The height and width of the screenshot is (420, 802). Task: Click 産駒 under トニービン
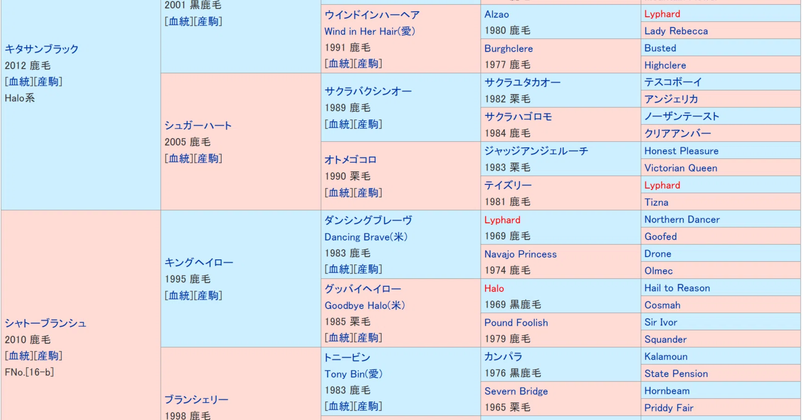click(x=368, y=407)
